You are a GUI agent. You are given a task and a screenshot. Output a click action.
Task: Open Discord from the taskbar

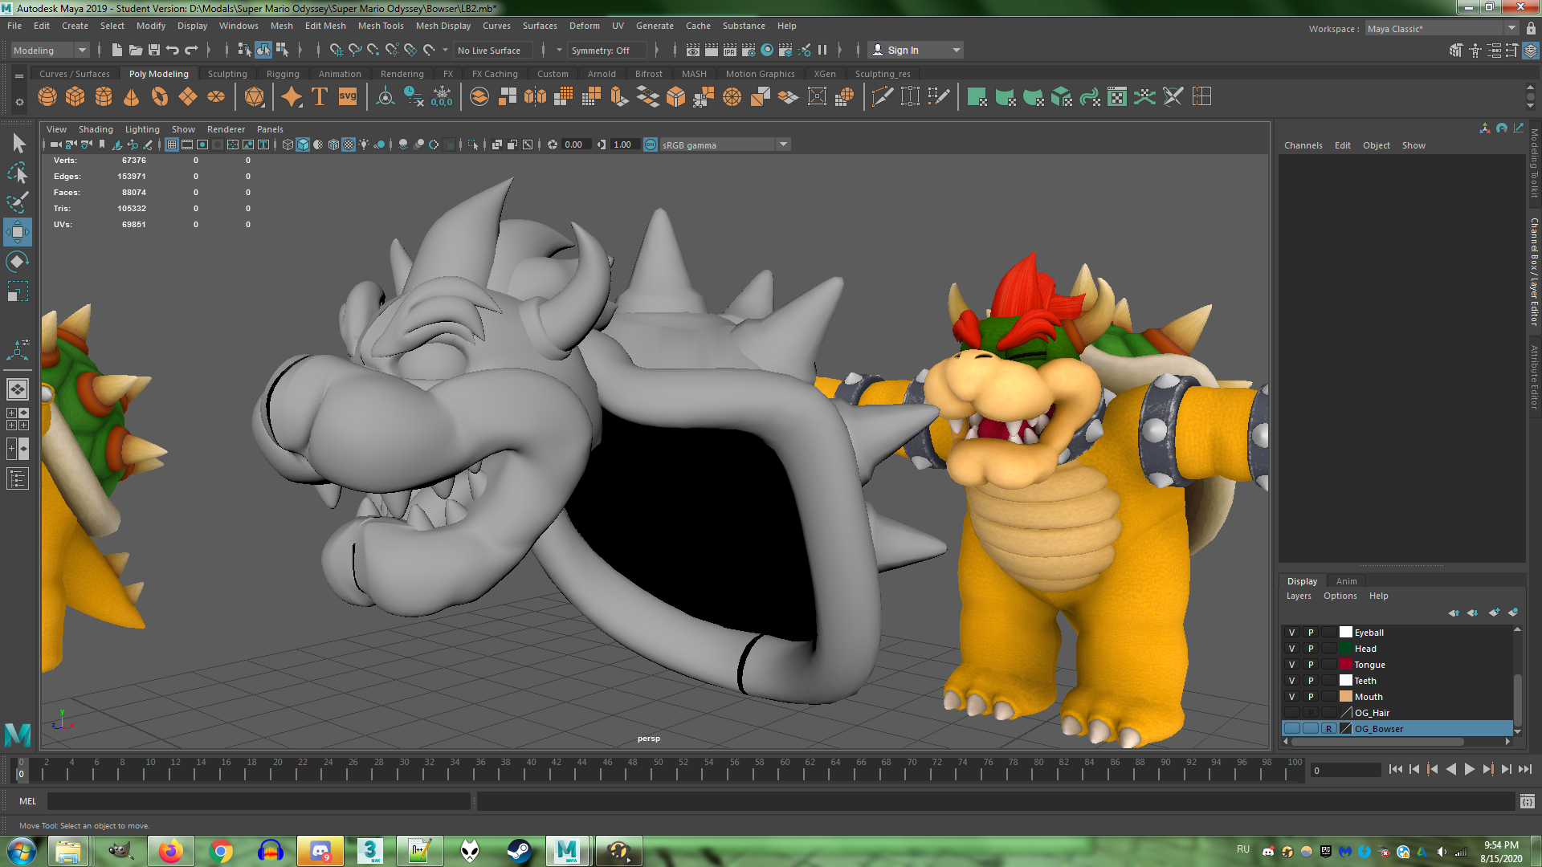[320, 851]
